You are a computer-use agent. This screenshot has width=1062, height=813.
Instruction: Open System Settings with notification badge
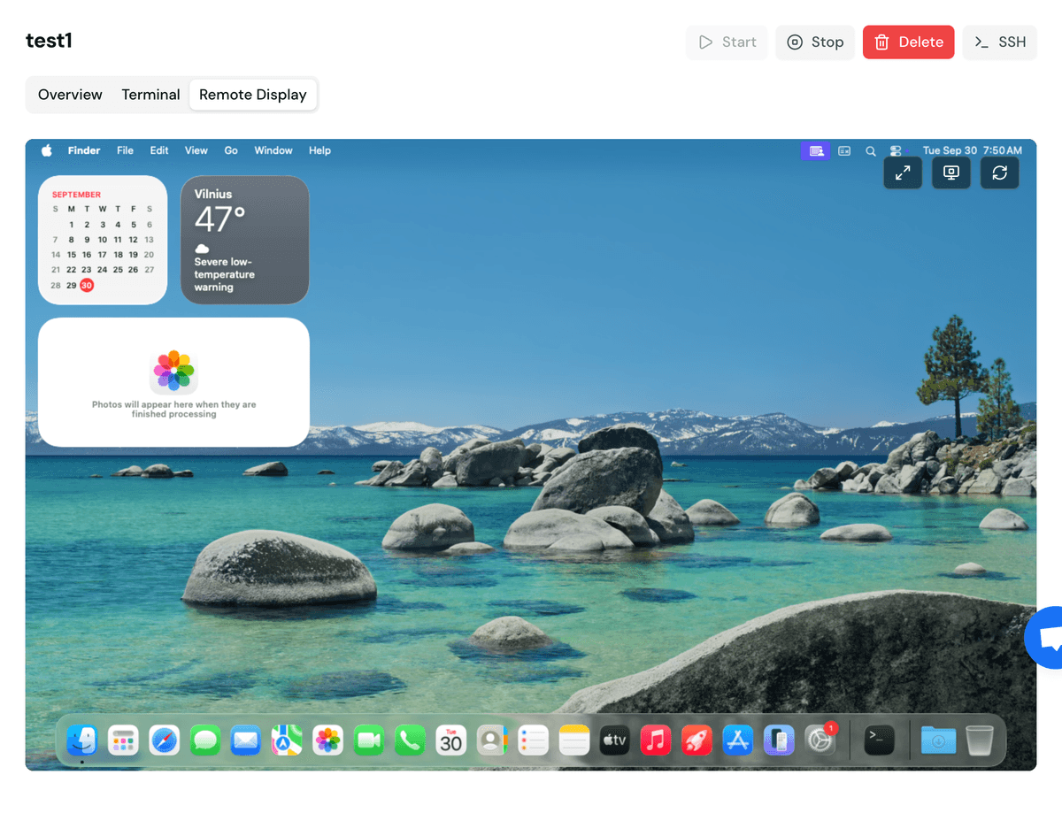pyautogui.click(x=820, y=740)
